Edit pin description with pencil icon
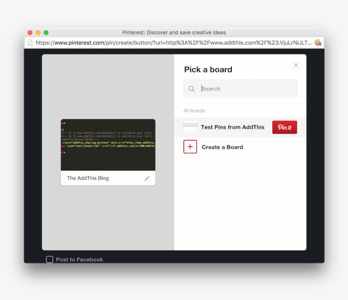Screen dimensions: 348x300 [x=147, y=178]
